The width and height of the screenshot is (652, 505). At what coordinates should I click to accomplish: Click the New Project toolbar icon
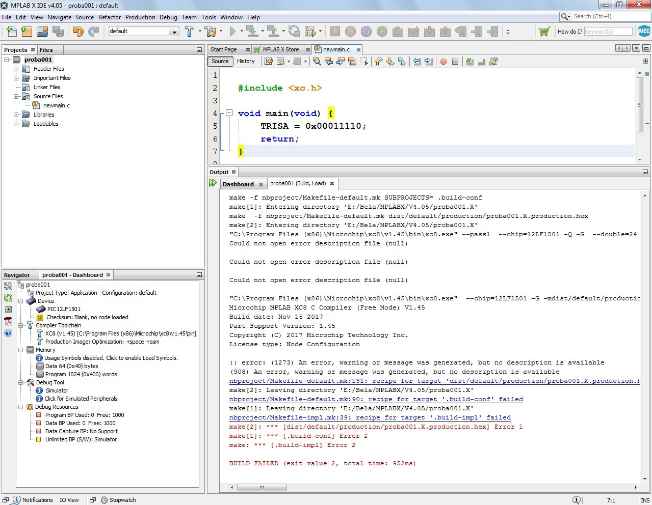click(x=27, y=32)
